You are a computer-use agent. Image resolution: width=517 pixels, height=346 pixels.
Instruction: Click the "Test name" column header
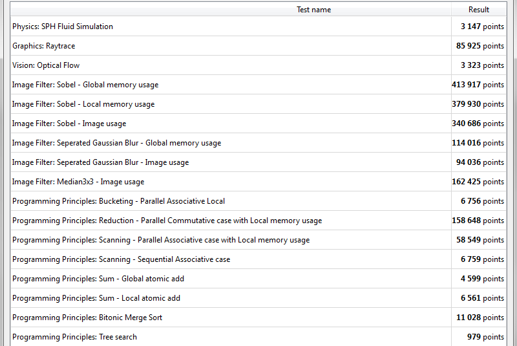(x=313, y=10)
